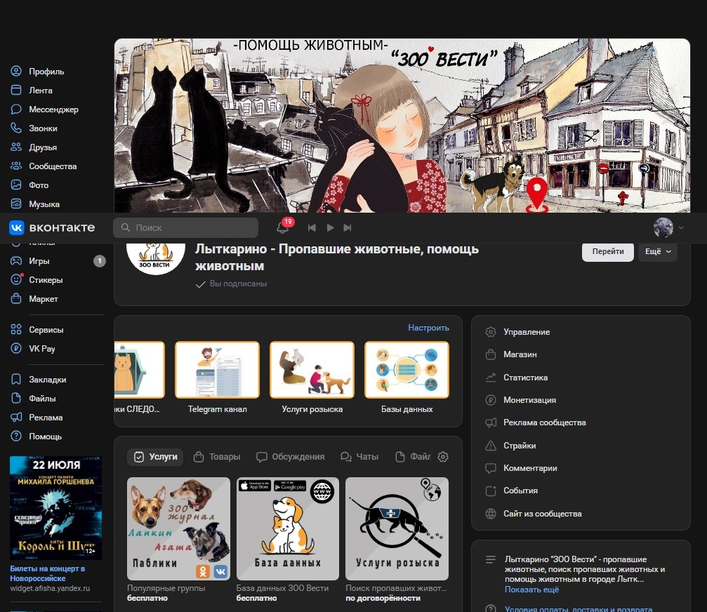Image resolution: width=707 pixels, height=612 pixels.
Task: Open the Услуги розыска menu card
Action: pos(312,378)
